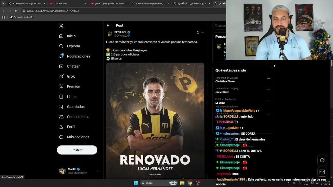Open account menu dots beside Martín
Image resolution: width=333 pixels, height=187 pixels.
click(x=98, y=171)
